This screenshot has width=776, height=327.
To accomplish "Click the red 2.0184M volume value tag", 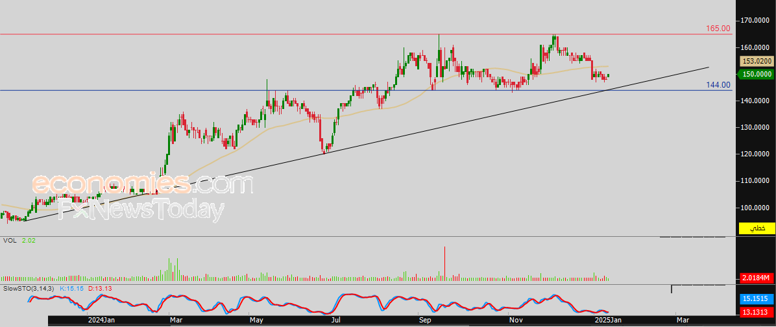I will [x=757, y=278].
